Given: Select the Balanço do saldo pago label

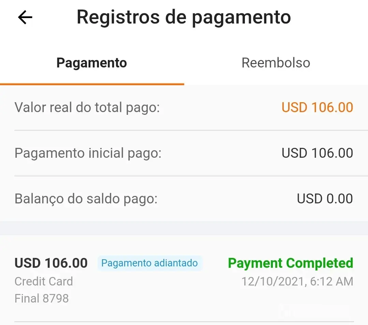Looking at the screenshot, I should (86, 199).
